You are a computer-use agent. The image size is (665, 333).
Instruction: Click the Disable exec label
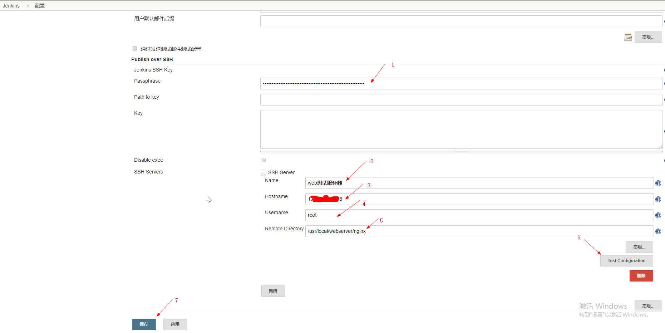(148, 160)
